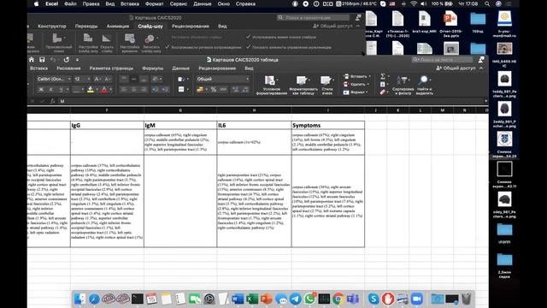This screenshot has width=547, height=308.
Task: Toggle 'use timings' checkbox in PowerPoint ribbon
Action: (248, 37)
